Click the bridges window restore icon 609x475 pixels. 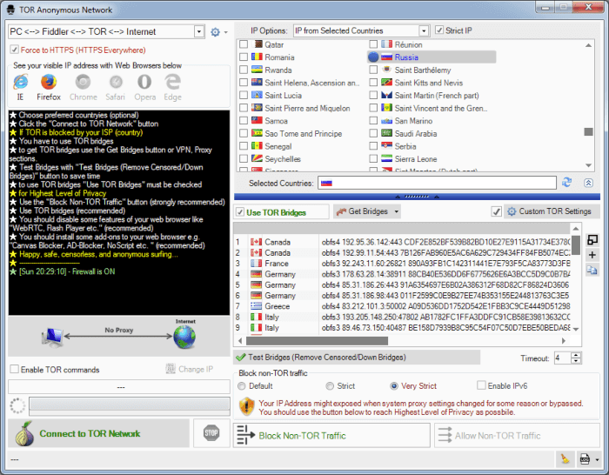coord(592,240)
